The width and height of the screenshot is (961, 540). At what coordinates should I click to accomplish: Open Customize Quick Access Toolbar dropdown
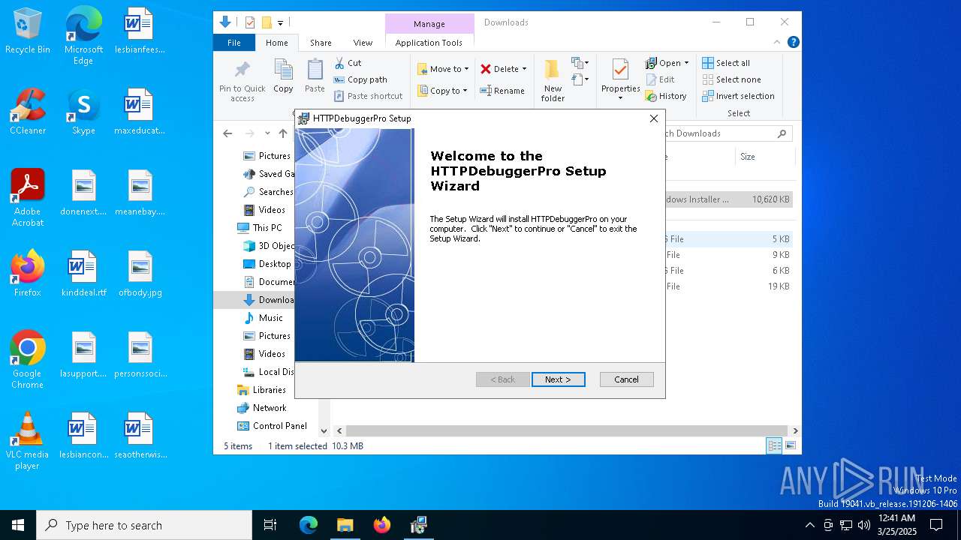280,23
